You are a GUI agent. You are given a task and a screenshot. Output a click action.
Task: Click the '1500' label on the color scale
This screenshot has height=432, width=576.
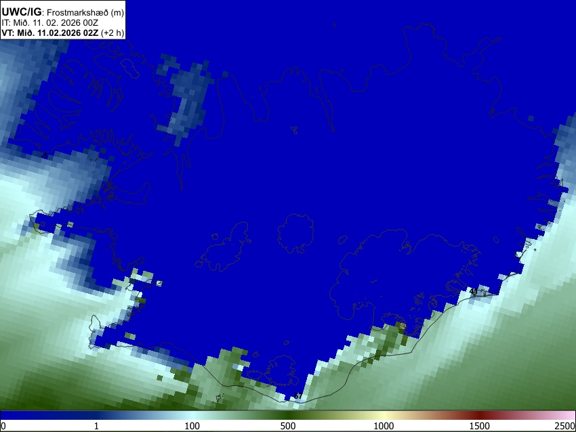480,426
